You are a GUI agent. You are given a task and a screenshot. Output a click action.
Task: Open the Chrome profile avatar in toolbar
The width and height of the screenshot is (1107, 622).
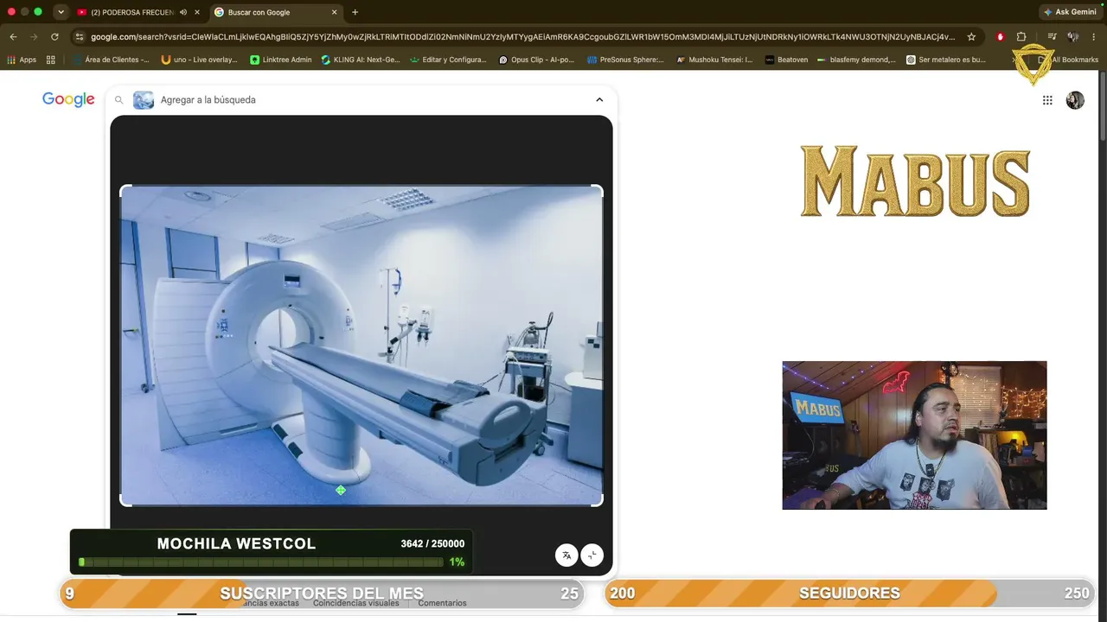coord(1073,37)
